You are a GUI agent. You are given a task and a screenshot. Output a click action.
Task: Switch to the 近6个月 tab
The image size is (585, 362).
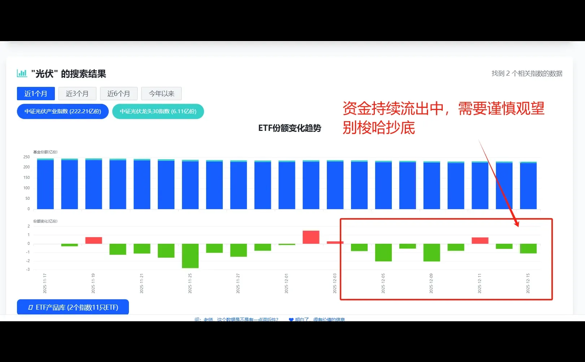click(x=119, y=94)
